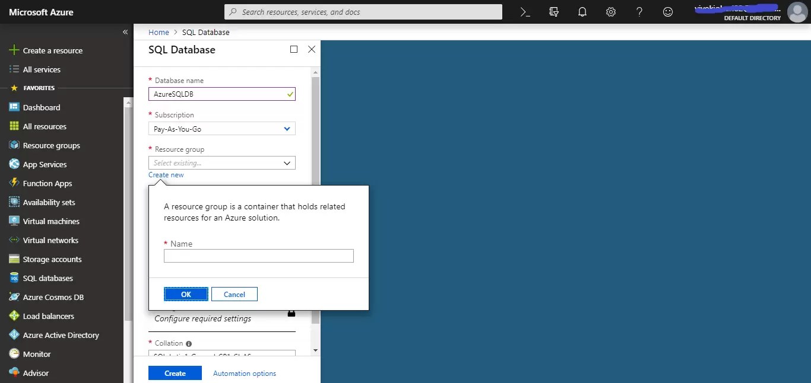Collapse the left sidebar with the chevron
The image size is (811, 383).
[x=125, y=32]
